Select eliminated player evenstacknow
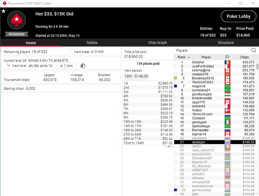 pos(215,186)
